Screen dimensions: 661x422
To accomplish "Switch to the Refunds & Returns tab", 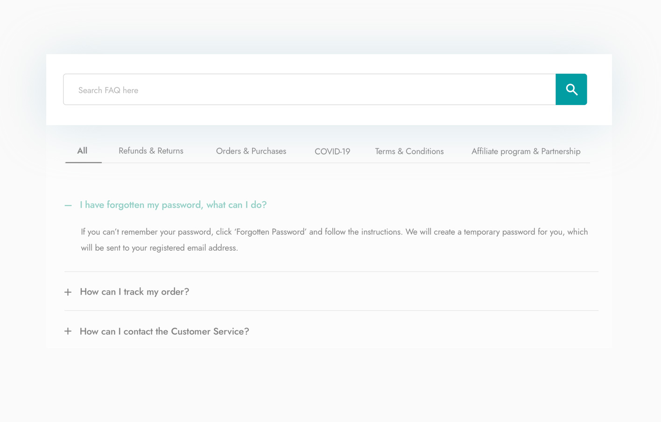I will pos(151,151).
